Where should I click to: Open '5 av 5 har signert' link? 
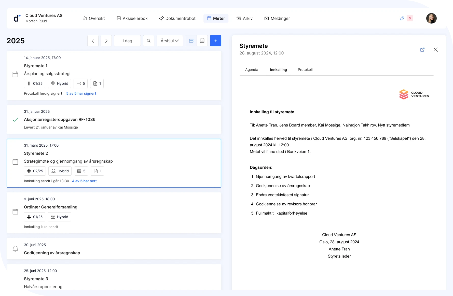pos(81,93)
